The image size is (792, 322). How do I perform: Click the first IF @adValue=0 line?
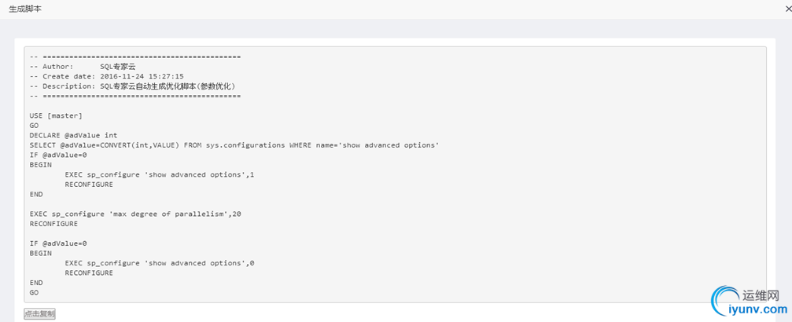58,155
